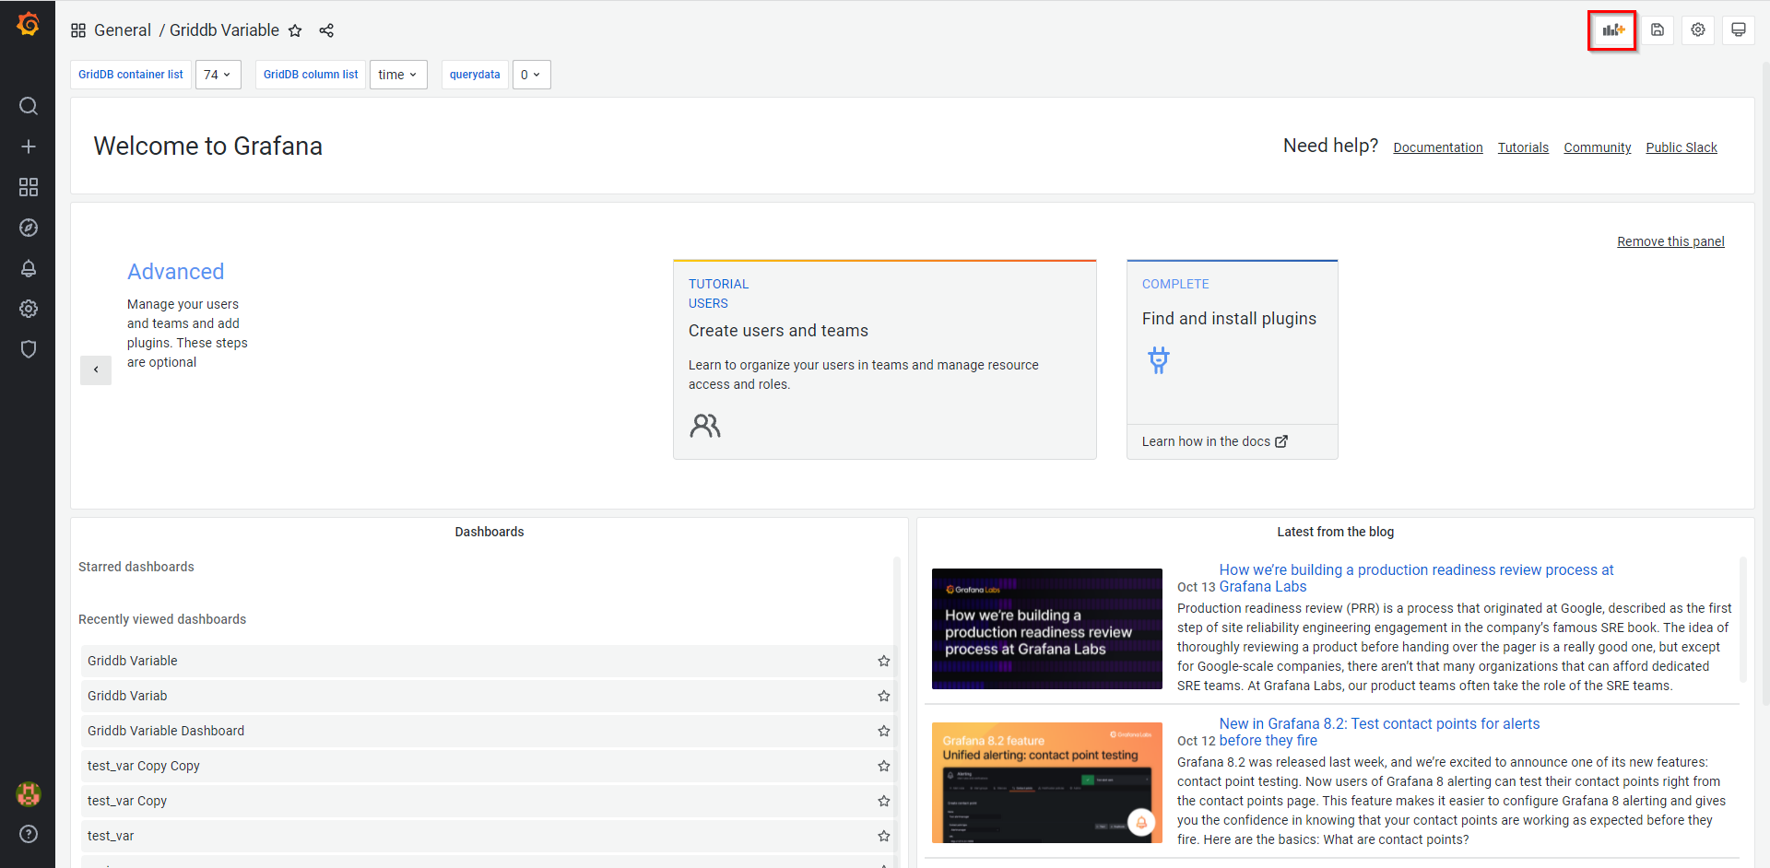Save the dashboard using the disk icon
Image resolution: width=1770 pixels, height=868 pixels.
click(x=1657, y=30)
